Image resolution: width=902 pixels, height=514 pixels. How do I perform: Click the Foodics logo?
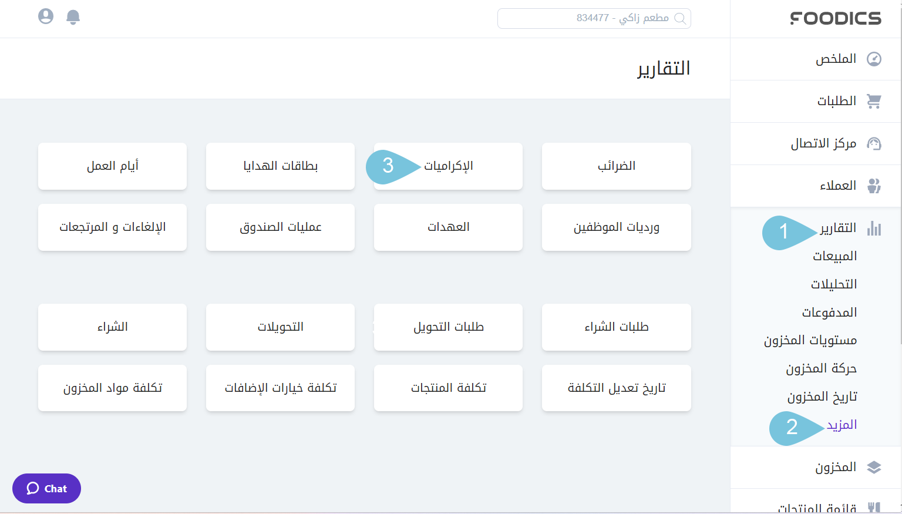coord(836,19)
